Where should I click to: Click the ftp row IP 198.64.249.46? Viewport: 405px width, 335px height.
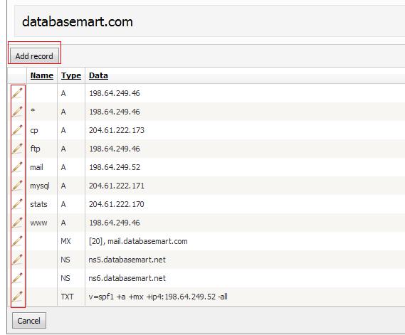[x=115, y=149]
